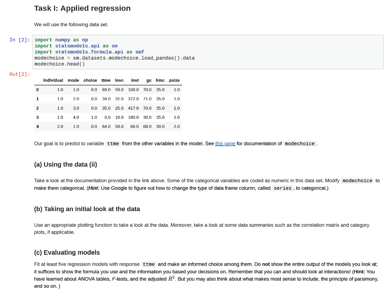Click the gc value 68.0 in row 4

pos(147,127)
